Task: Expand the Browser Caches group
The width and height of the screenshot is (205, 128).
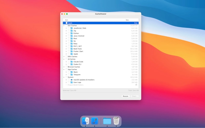Action: pos(64,67)
